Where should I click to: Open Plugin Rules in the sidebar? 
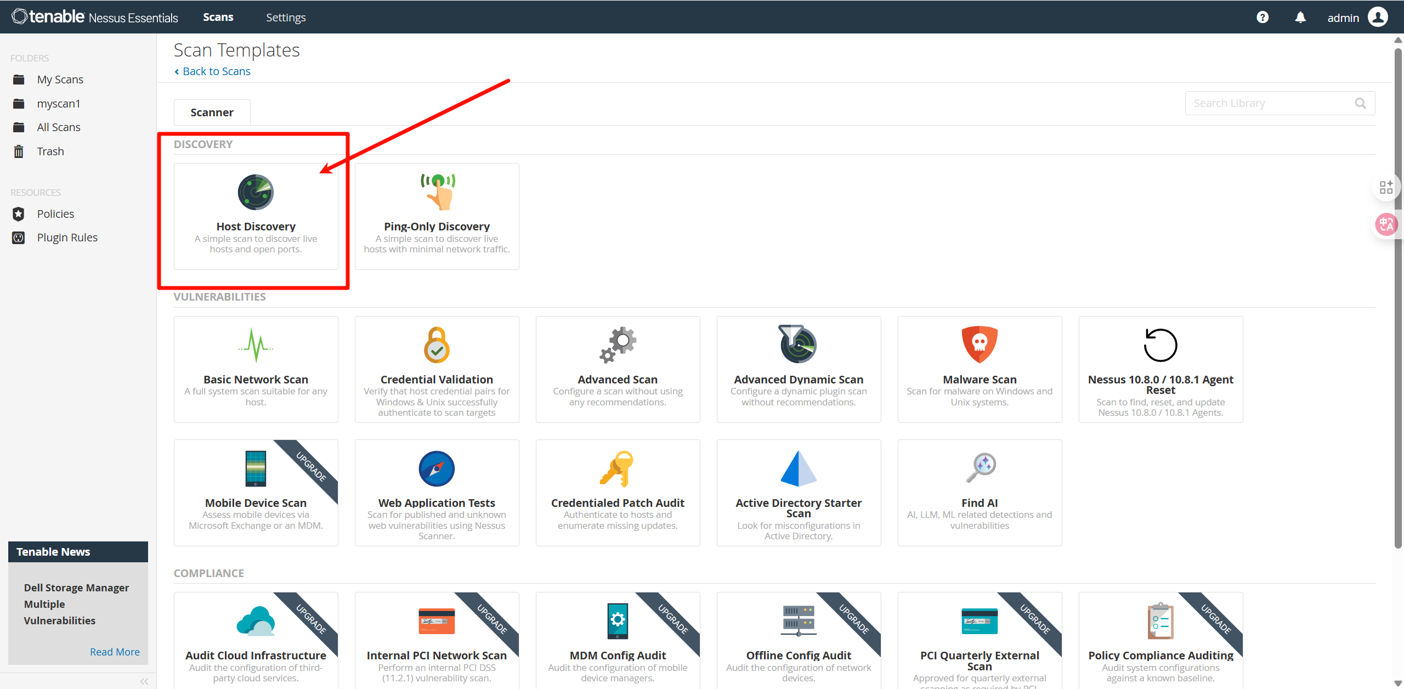click(67, 238)
